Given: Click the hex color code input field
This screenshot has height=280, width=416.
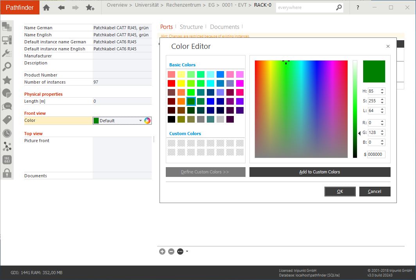Looking at the screenshot, I should tap(376, 154).
